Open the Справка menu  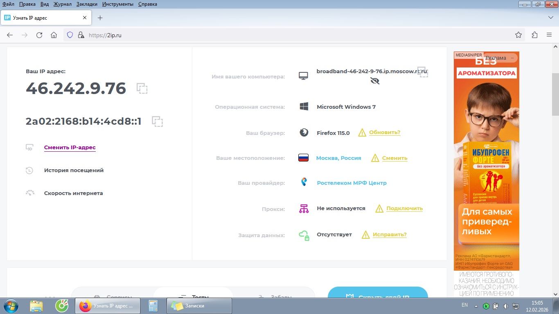pos(148,4)
